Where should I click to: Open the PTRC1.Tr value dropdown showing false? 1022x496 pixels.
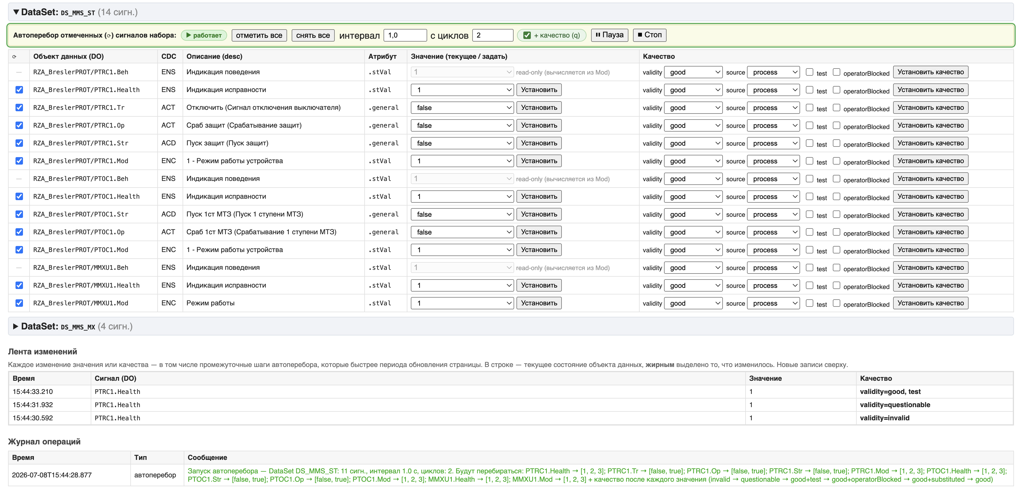click(462, 108)
